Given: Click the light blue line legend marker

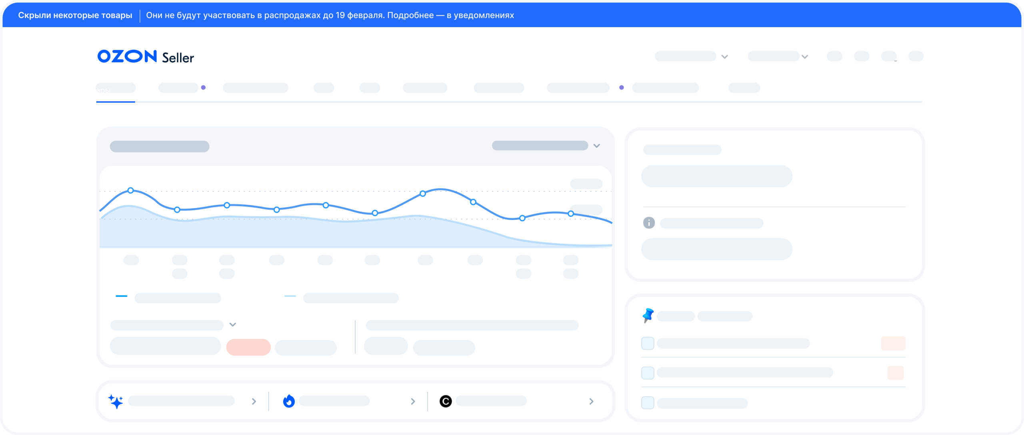Looking at the screenshot, I should (x=290, y=296).
